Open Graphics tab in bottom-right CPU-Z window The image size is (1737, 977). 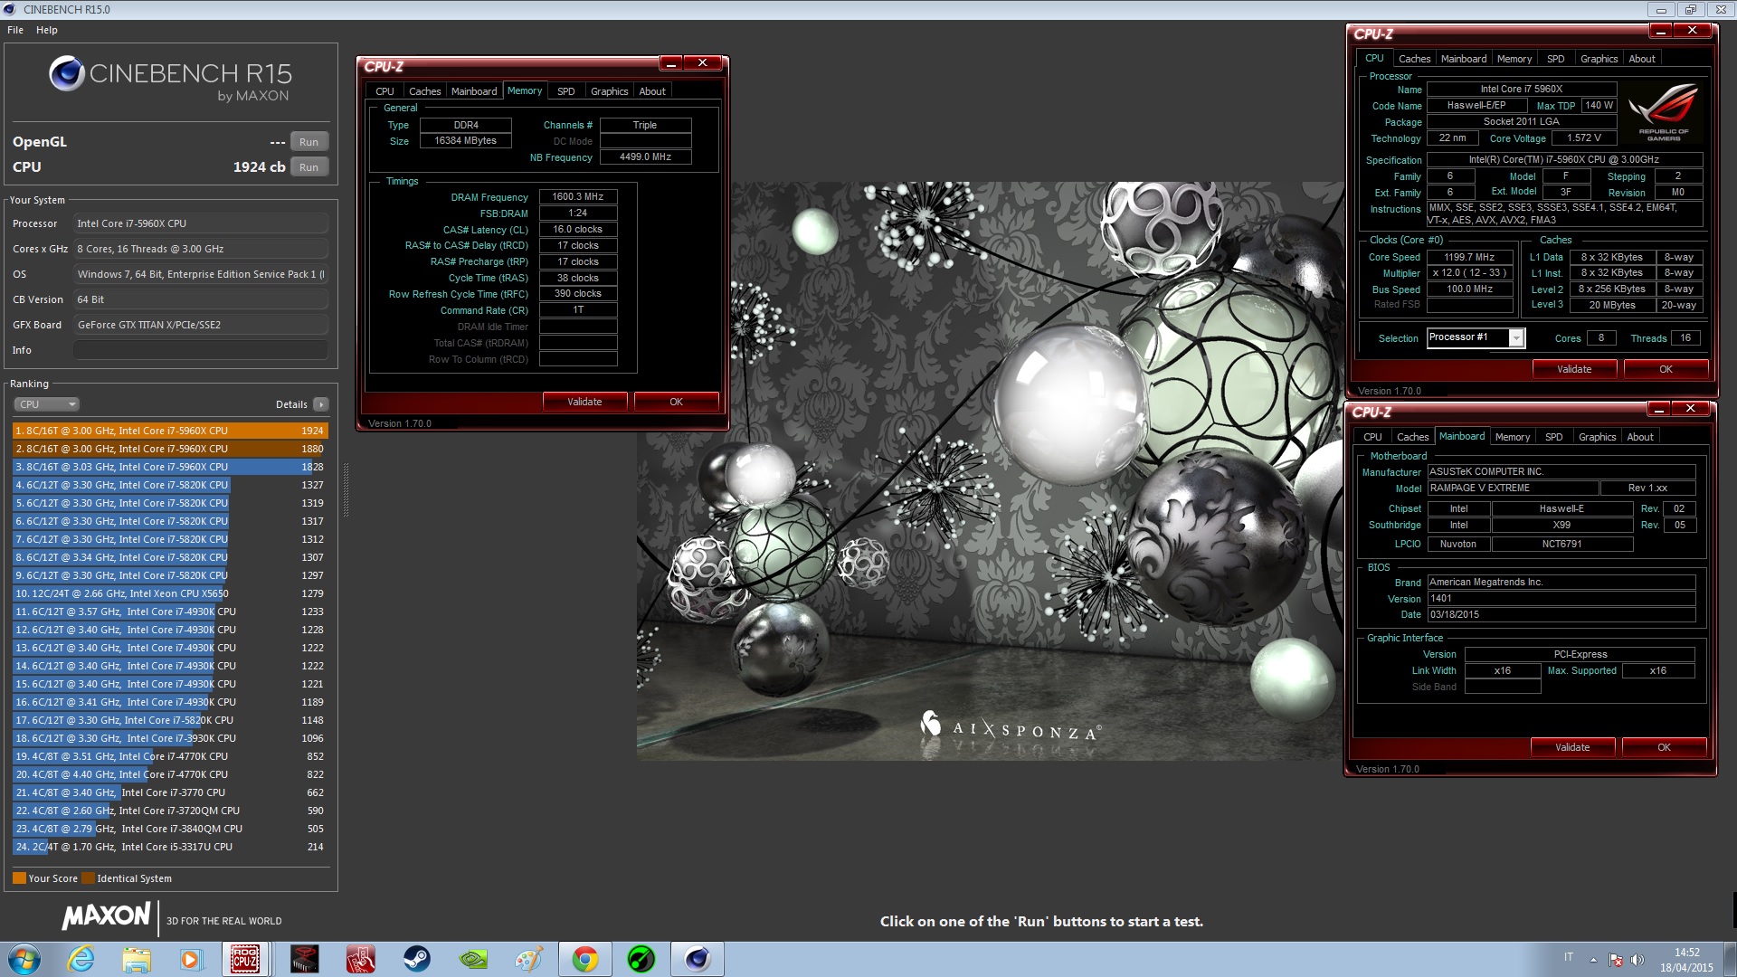(x=1597, y=437)
